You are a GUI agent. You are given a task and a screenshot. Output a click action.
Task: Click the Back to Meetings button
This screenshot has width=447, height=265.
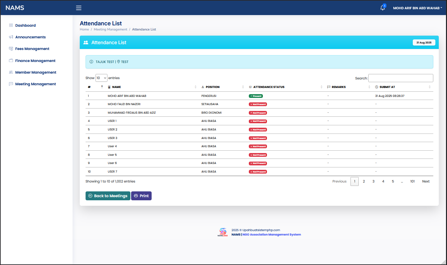108,196
